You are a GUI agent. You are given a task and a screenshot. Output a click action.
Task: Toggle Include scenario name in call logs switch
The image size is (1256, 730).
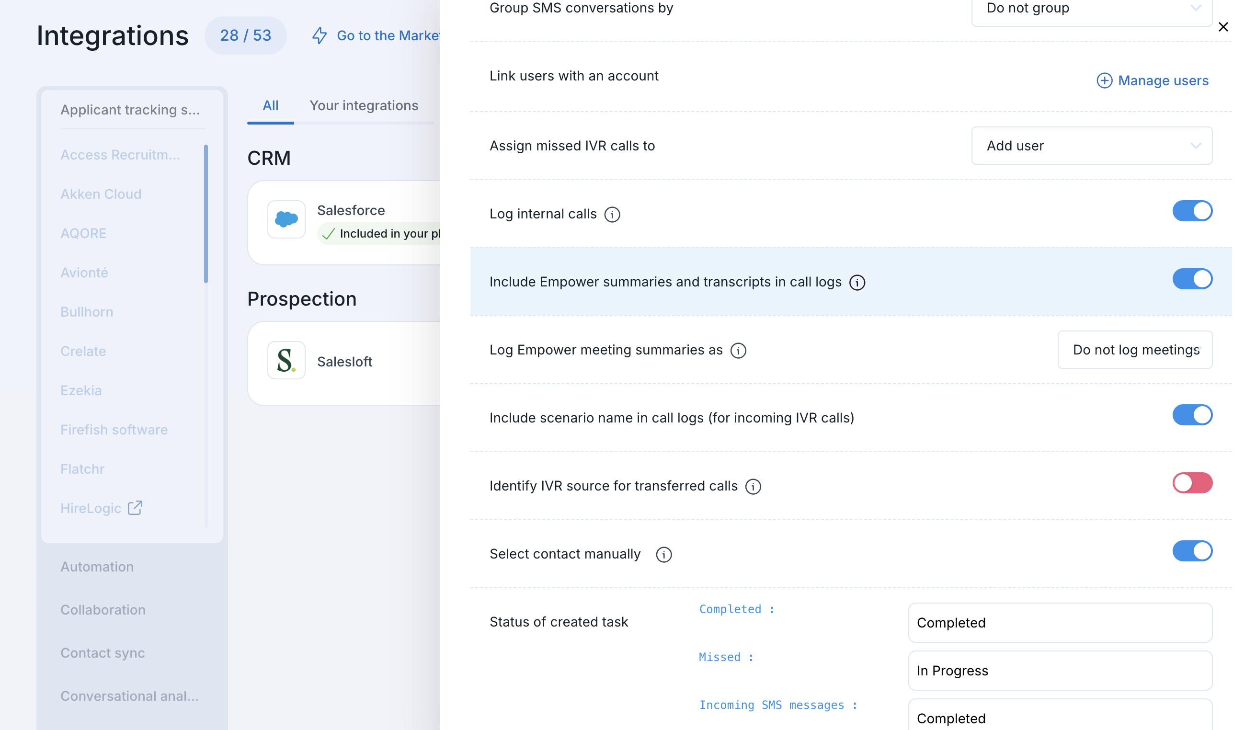point(1192,415)
